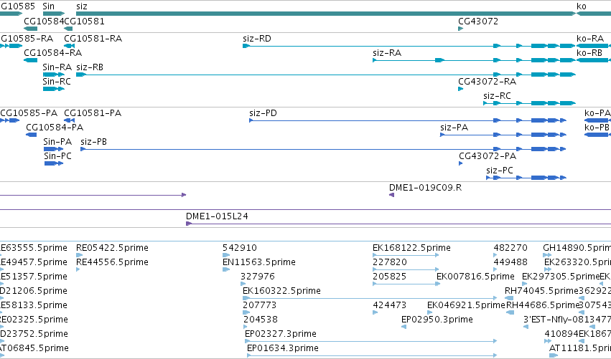
Task: Select the CG10584 gene label
Action: 44,21
